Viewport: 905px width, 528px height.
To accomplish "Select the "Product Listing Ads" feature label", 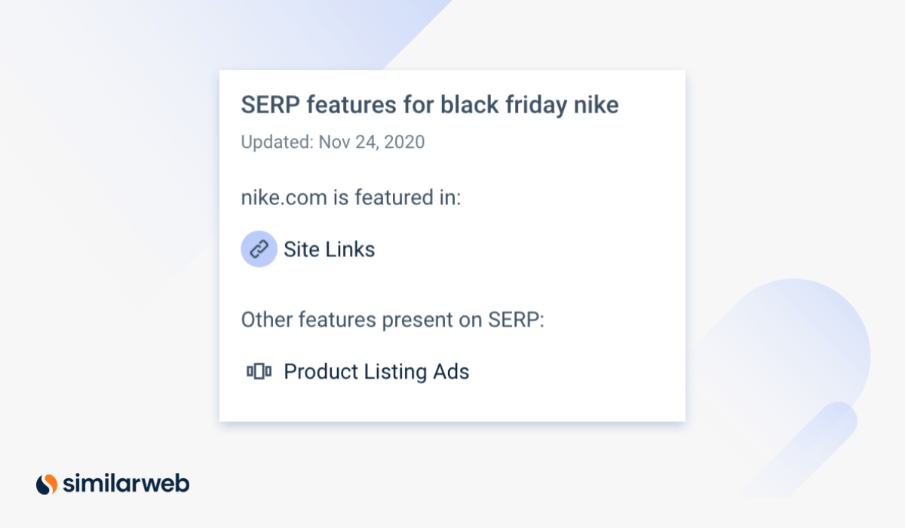I will click(376, 372).
